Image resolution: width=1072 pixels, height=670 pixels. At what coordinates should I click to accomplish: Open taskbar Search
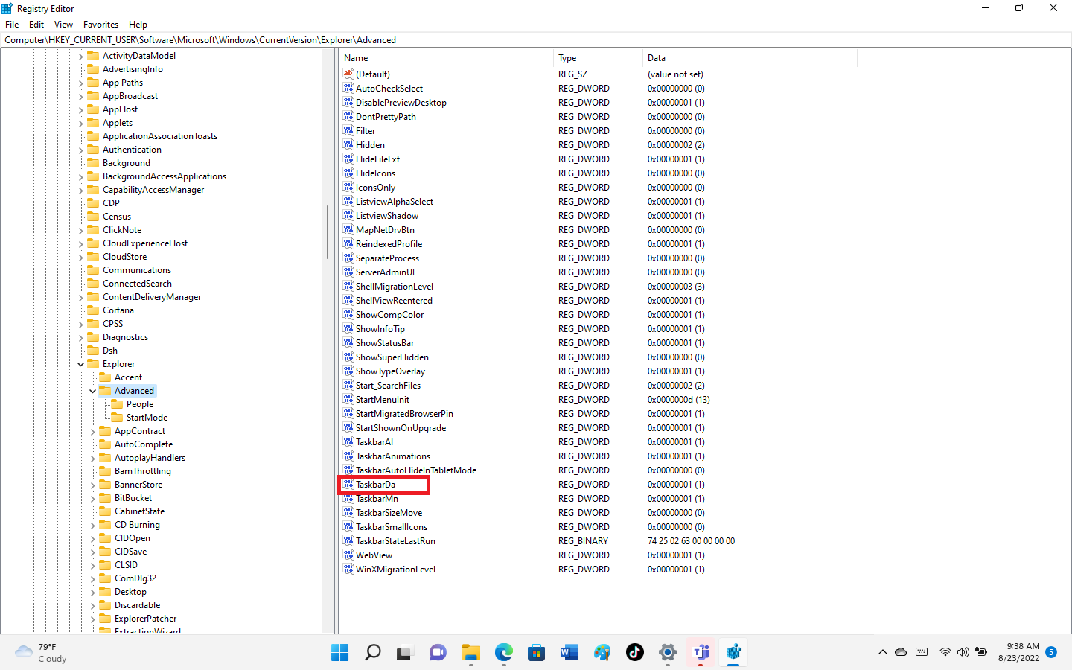coord(373,653)
